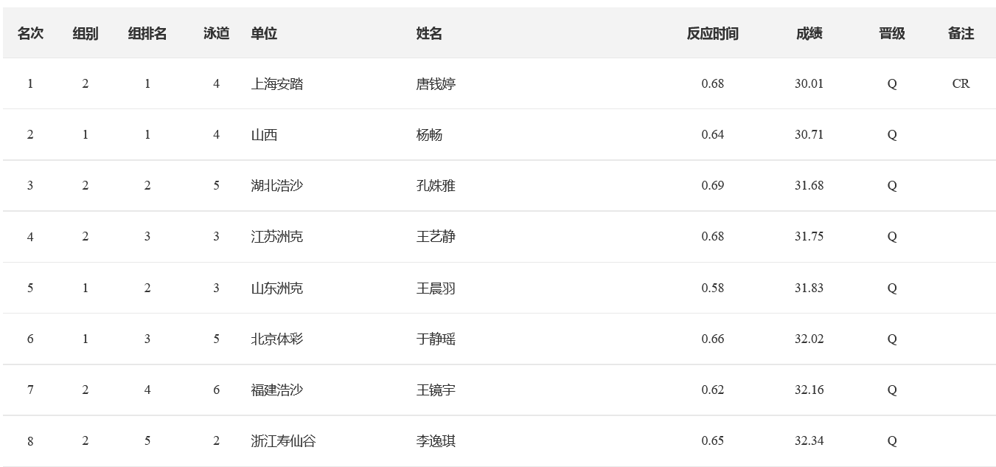Click the reaction time 0.58

pos(713,288)
